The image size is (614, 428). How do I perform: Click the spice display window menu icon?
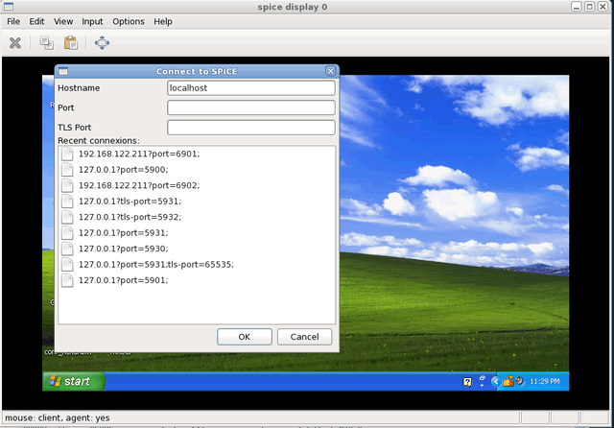(9, 7)
